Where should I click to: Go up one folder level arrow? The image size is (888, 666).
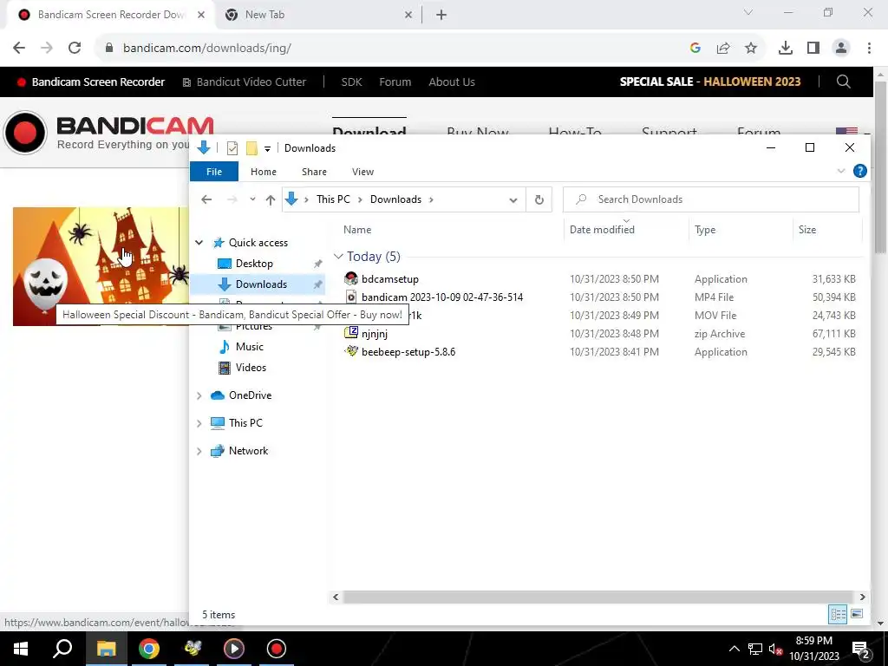[271, 199]
